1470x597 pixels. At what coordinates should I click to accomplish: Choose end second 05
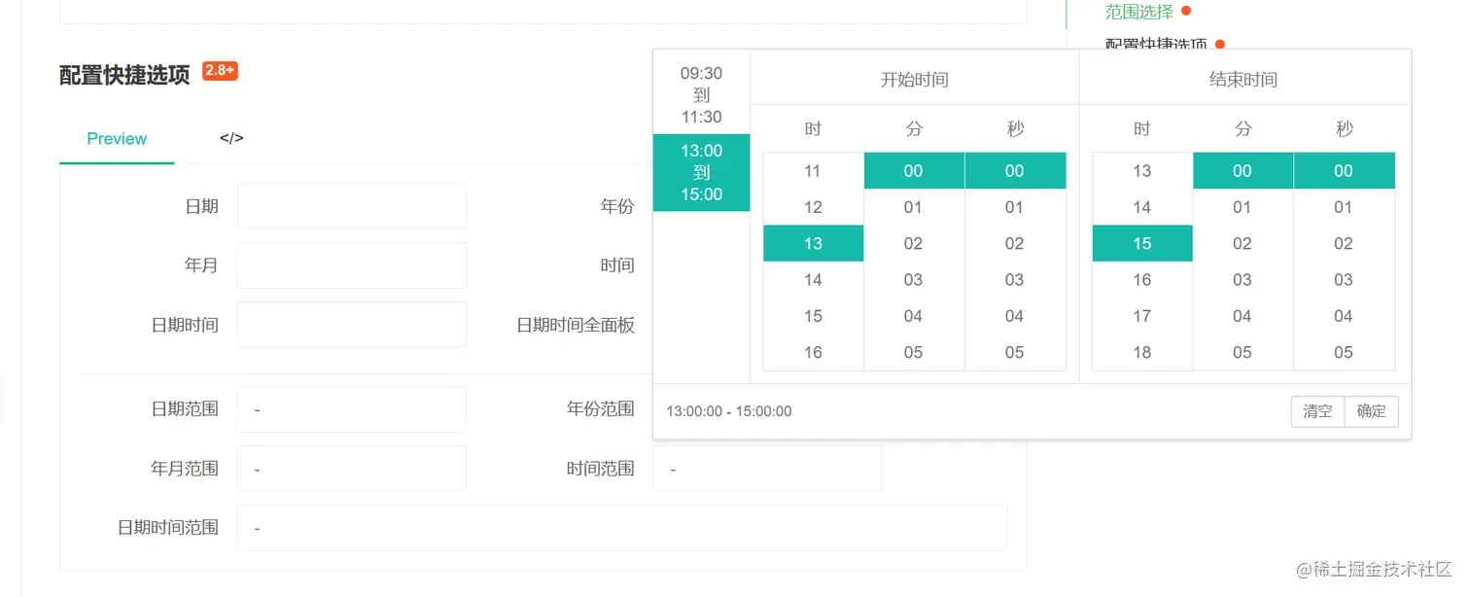point(1344,353)
